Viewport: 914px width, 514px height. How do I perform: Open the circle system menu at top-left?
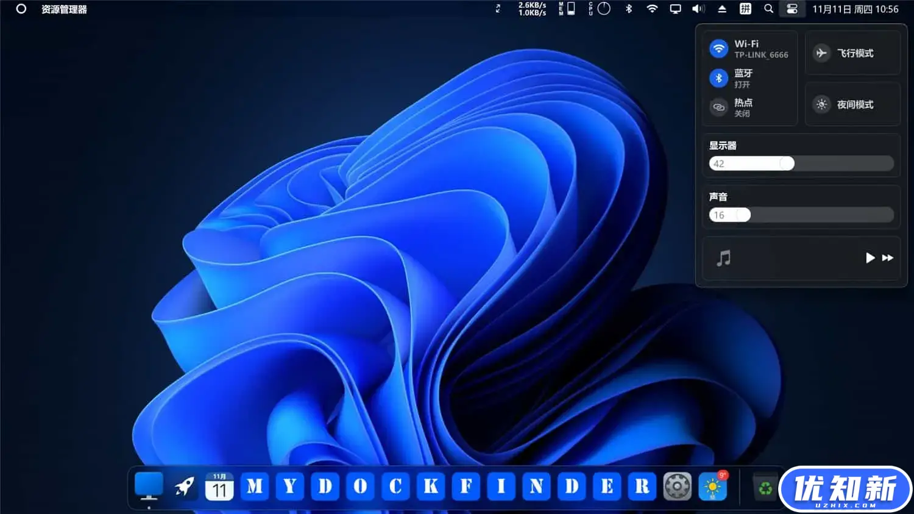(x=21, y=9)
